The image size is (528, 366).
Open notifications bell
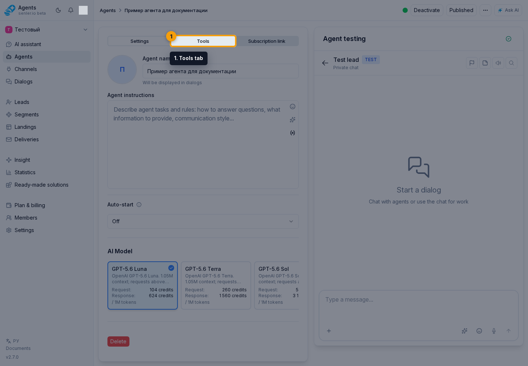tap(71, 10)
